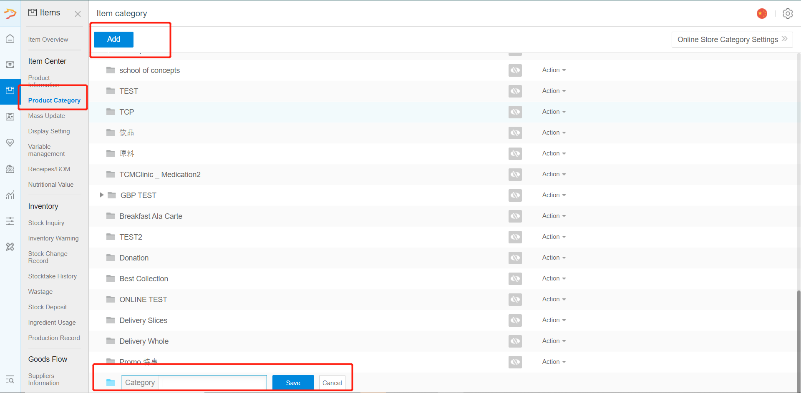Click the app logo icon

[10, 13]
